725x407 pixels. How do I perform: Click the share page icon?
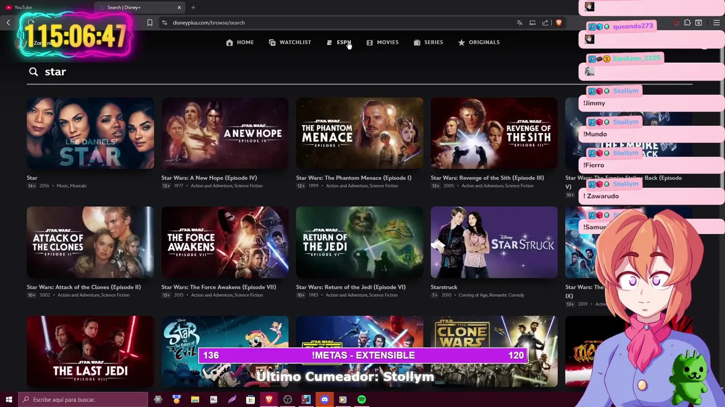point(545,23)
